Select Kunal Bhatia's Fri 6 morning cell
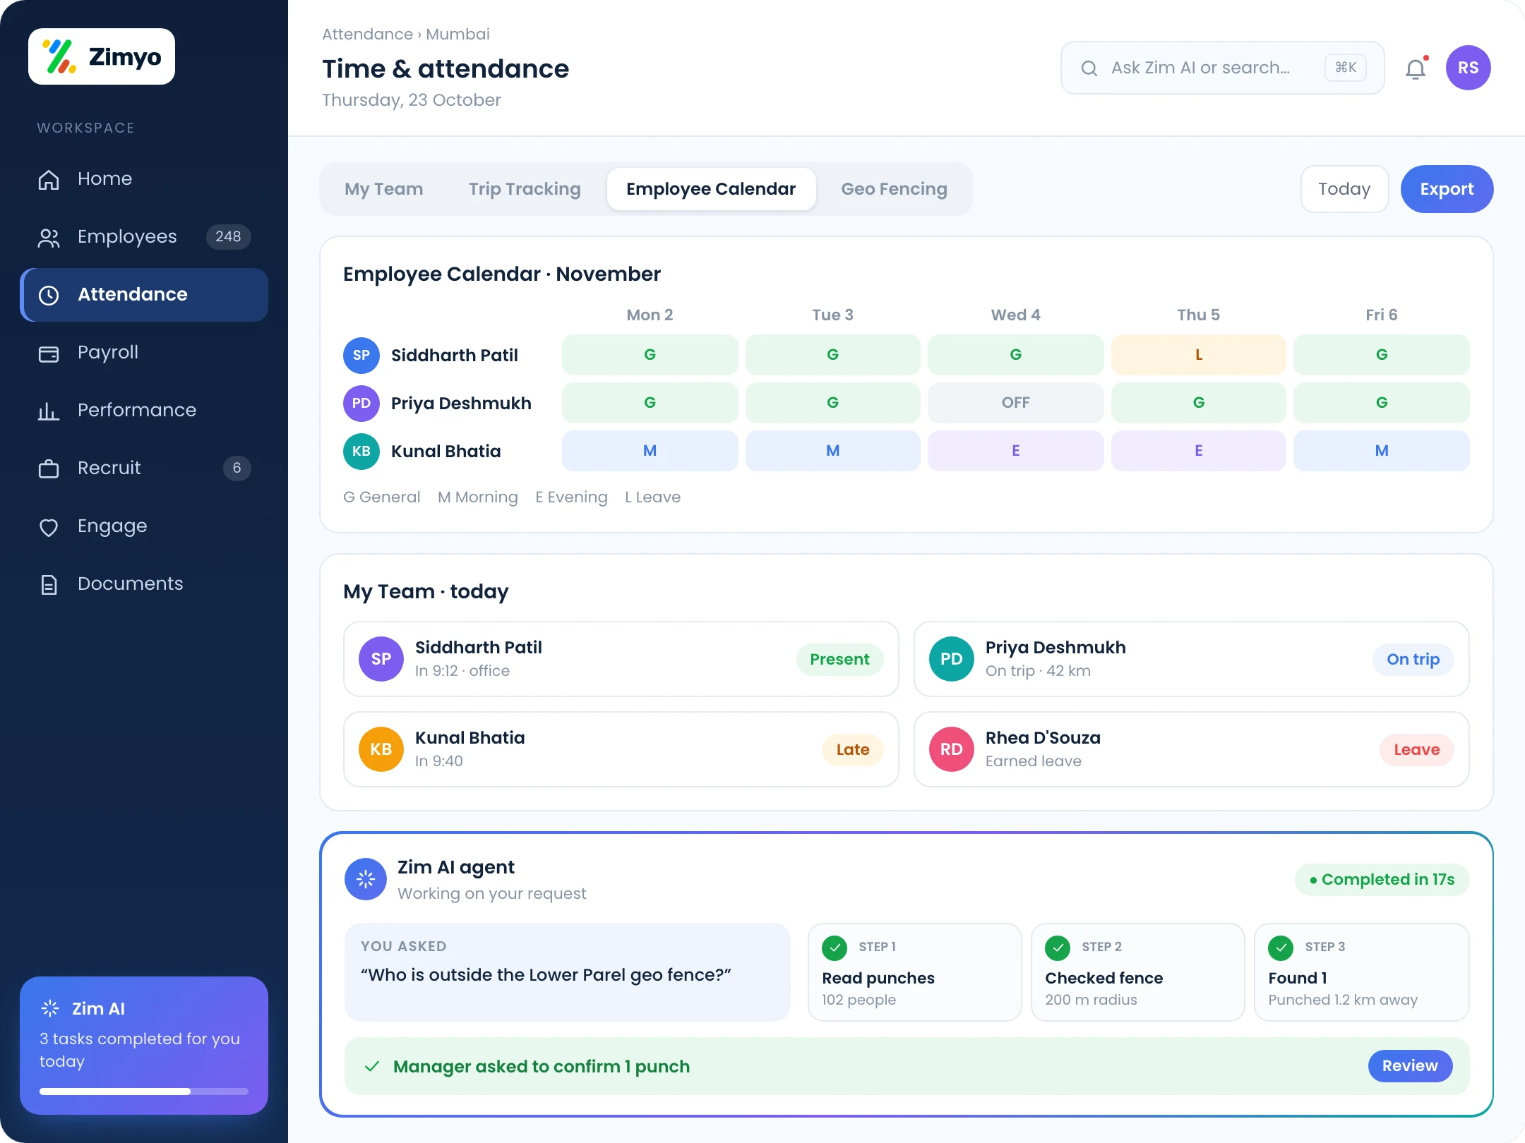This screenshot has width=1525, height=1143. 1381,451
